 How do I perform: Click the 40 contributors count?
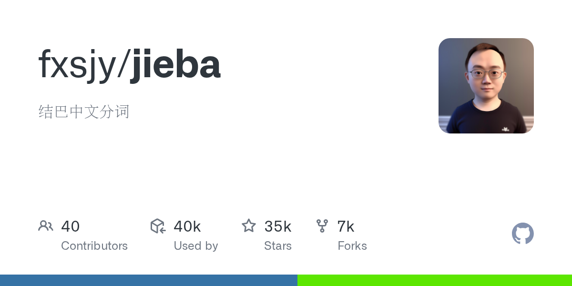(71, 226)
